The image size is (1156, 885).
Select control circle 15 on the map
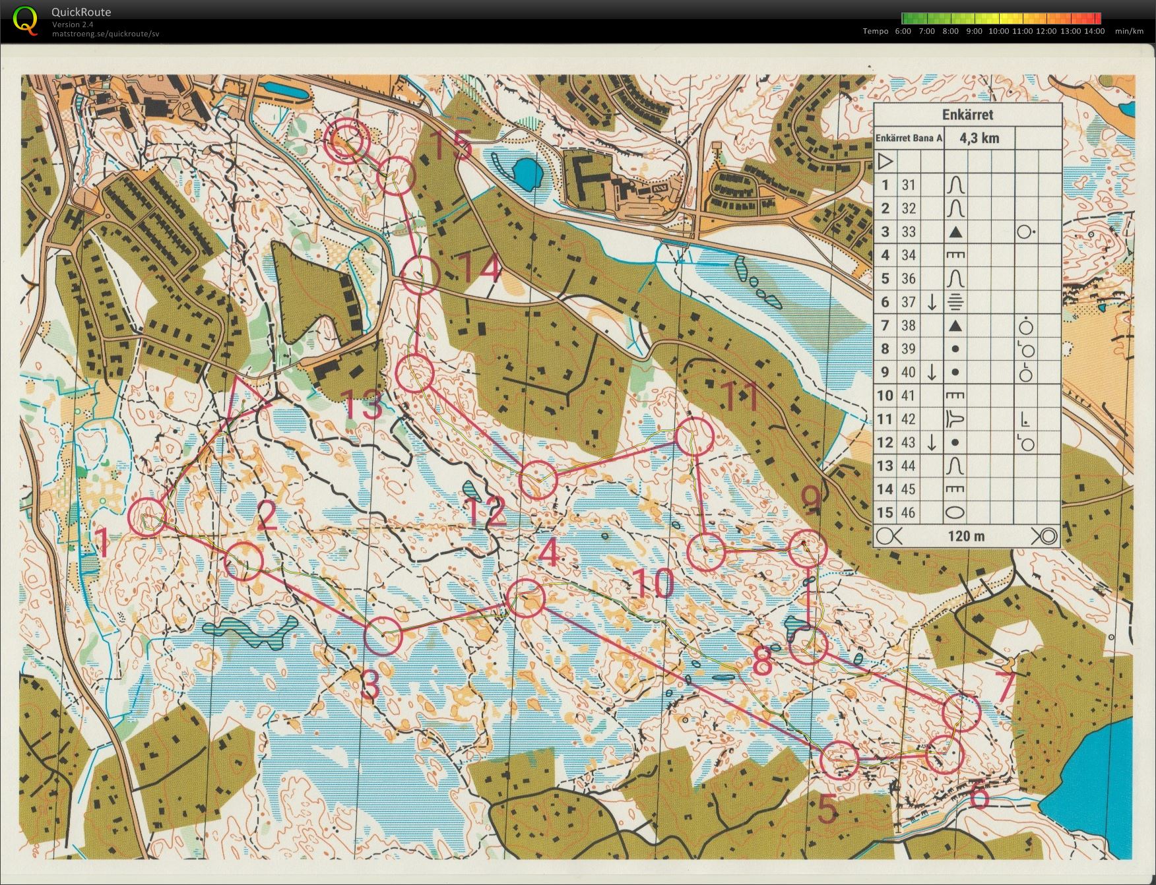point(397,176)
